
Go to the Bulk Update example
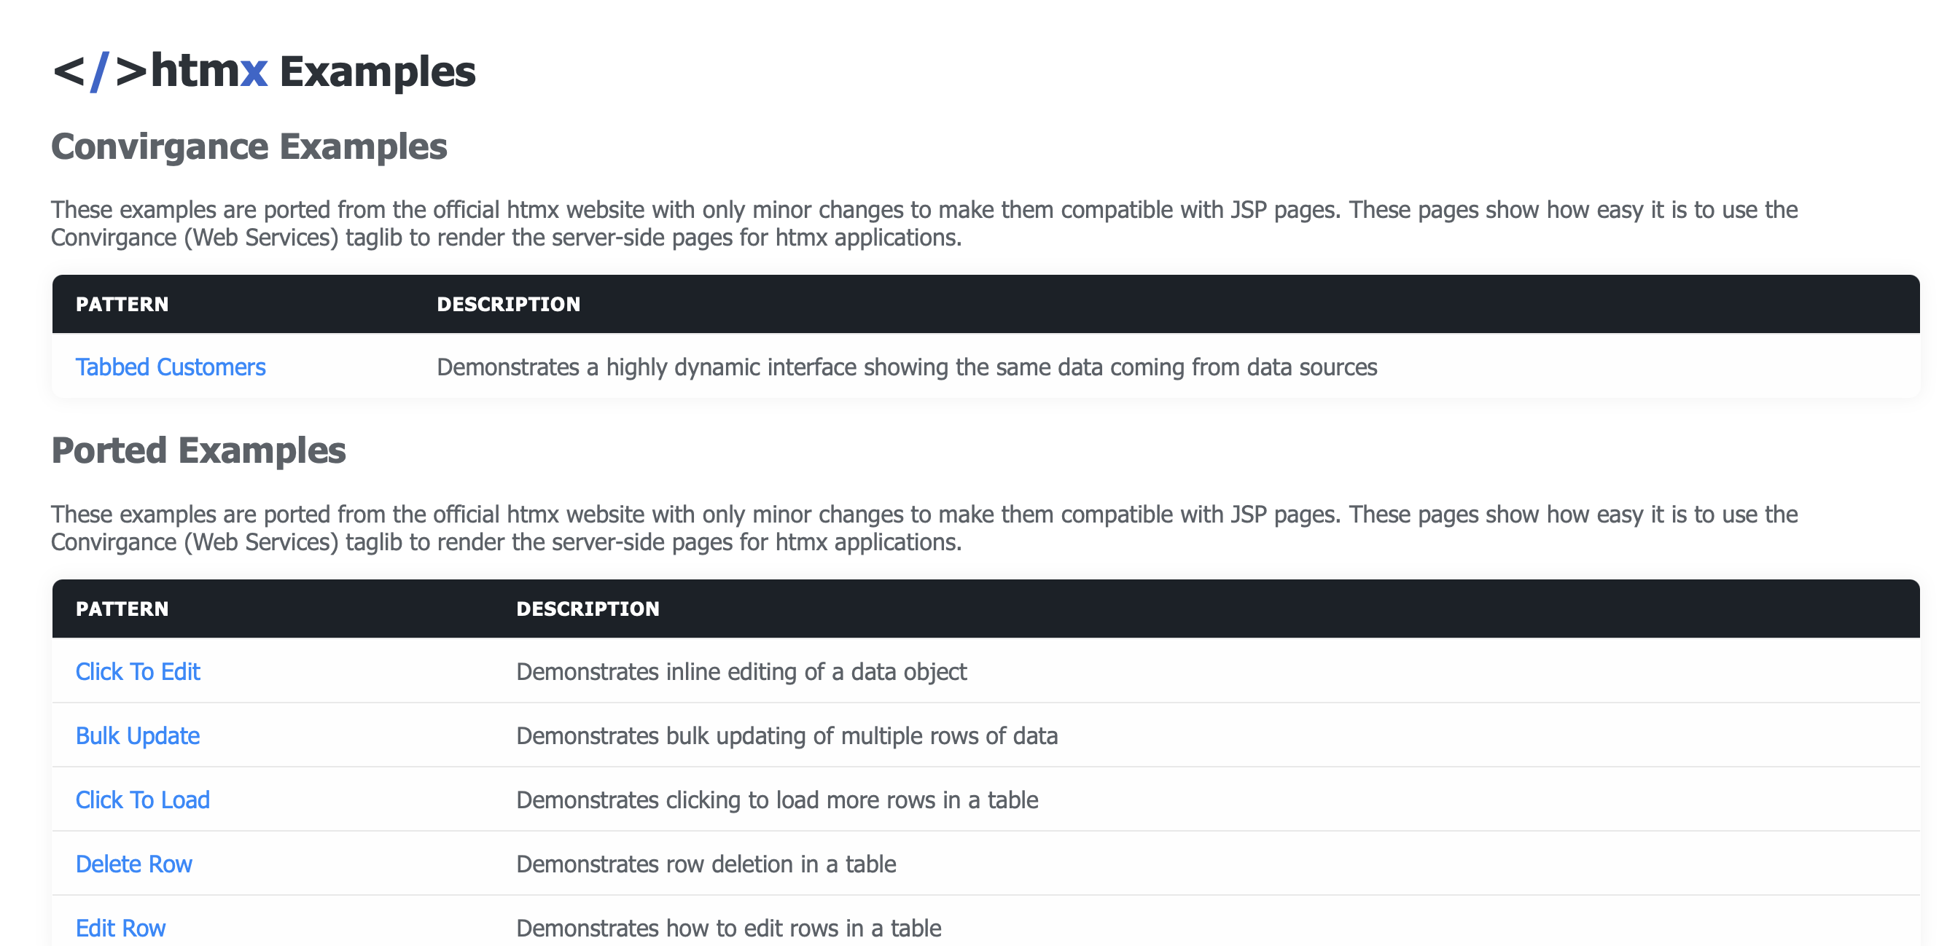tap(138, 736)
